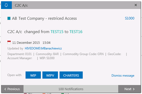Viewport: 142px width, 94px height.
Task: Click the Commodity Group Code: GRN detail
Action: 83,54
